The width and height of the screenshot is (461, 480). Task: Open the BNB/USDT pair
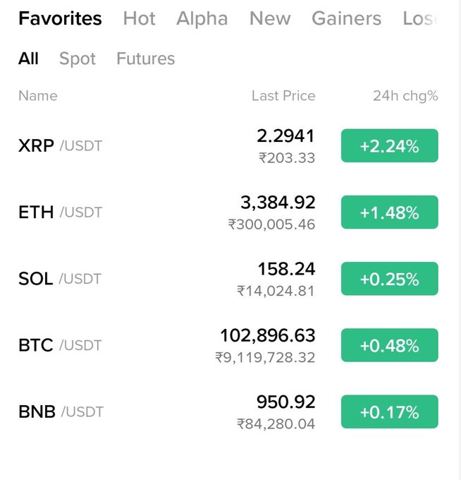pos(61,412)
